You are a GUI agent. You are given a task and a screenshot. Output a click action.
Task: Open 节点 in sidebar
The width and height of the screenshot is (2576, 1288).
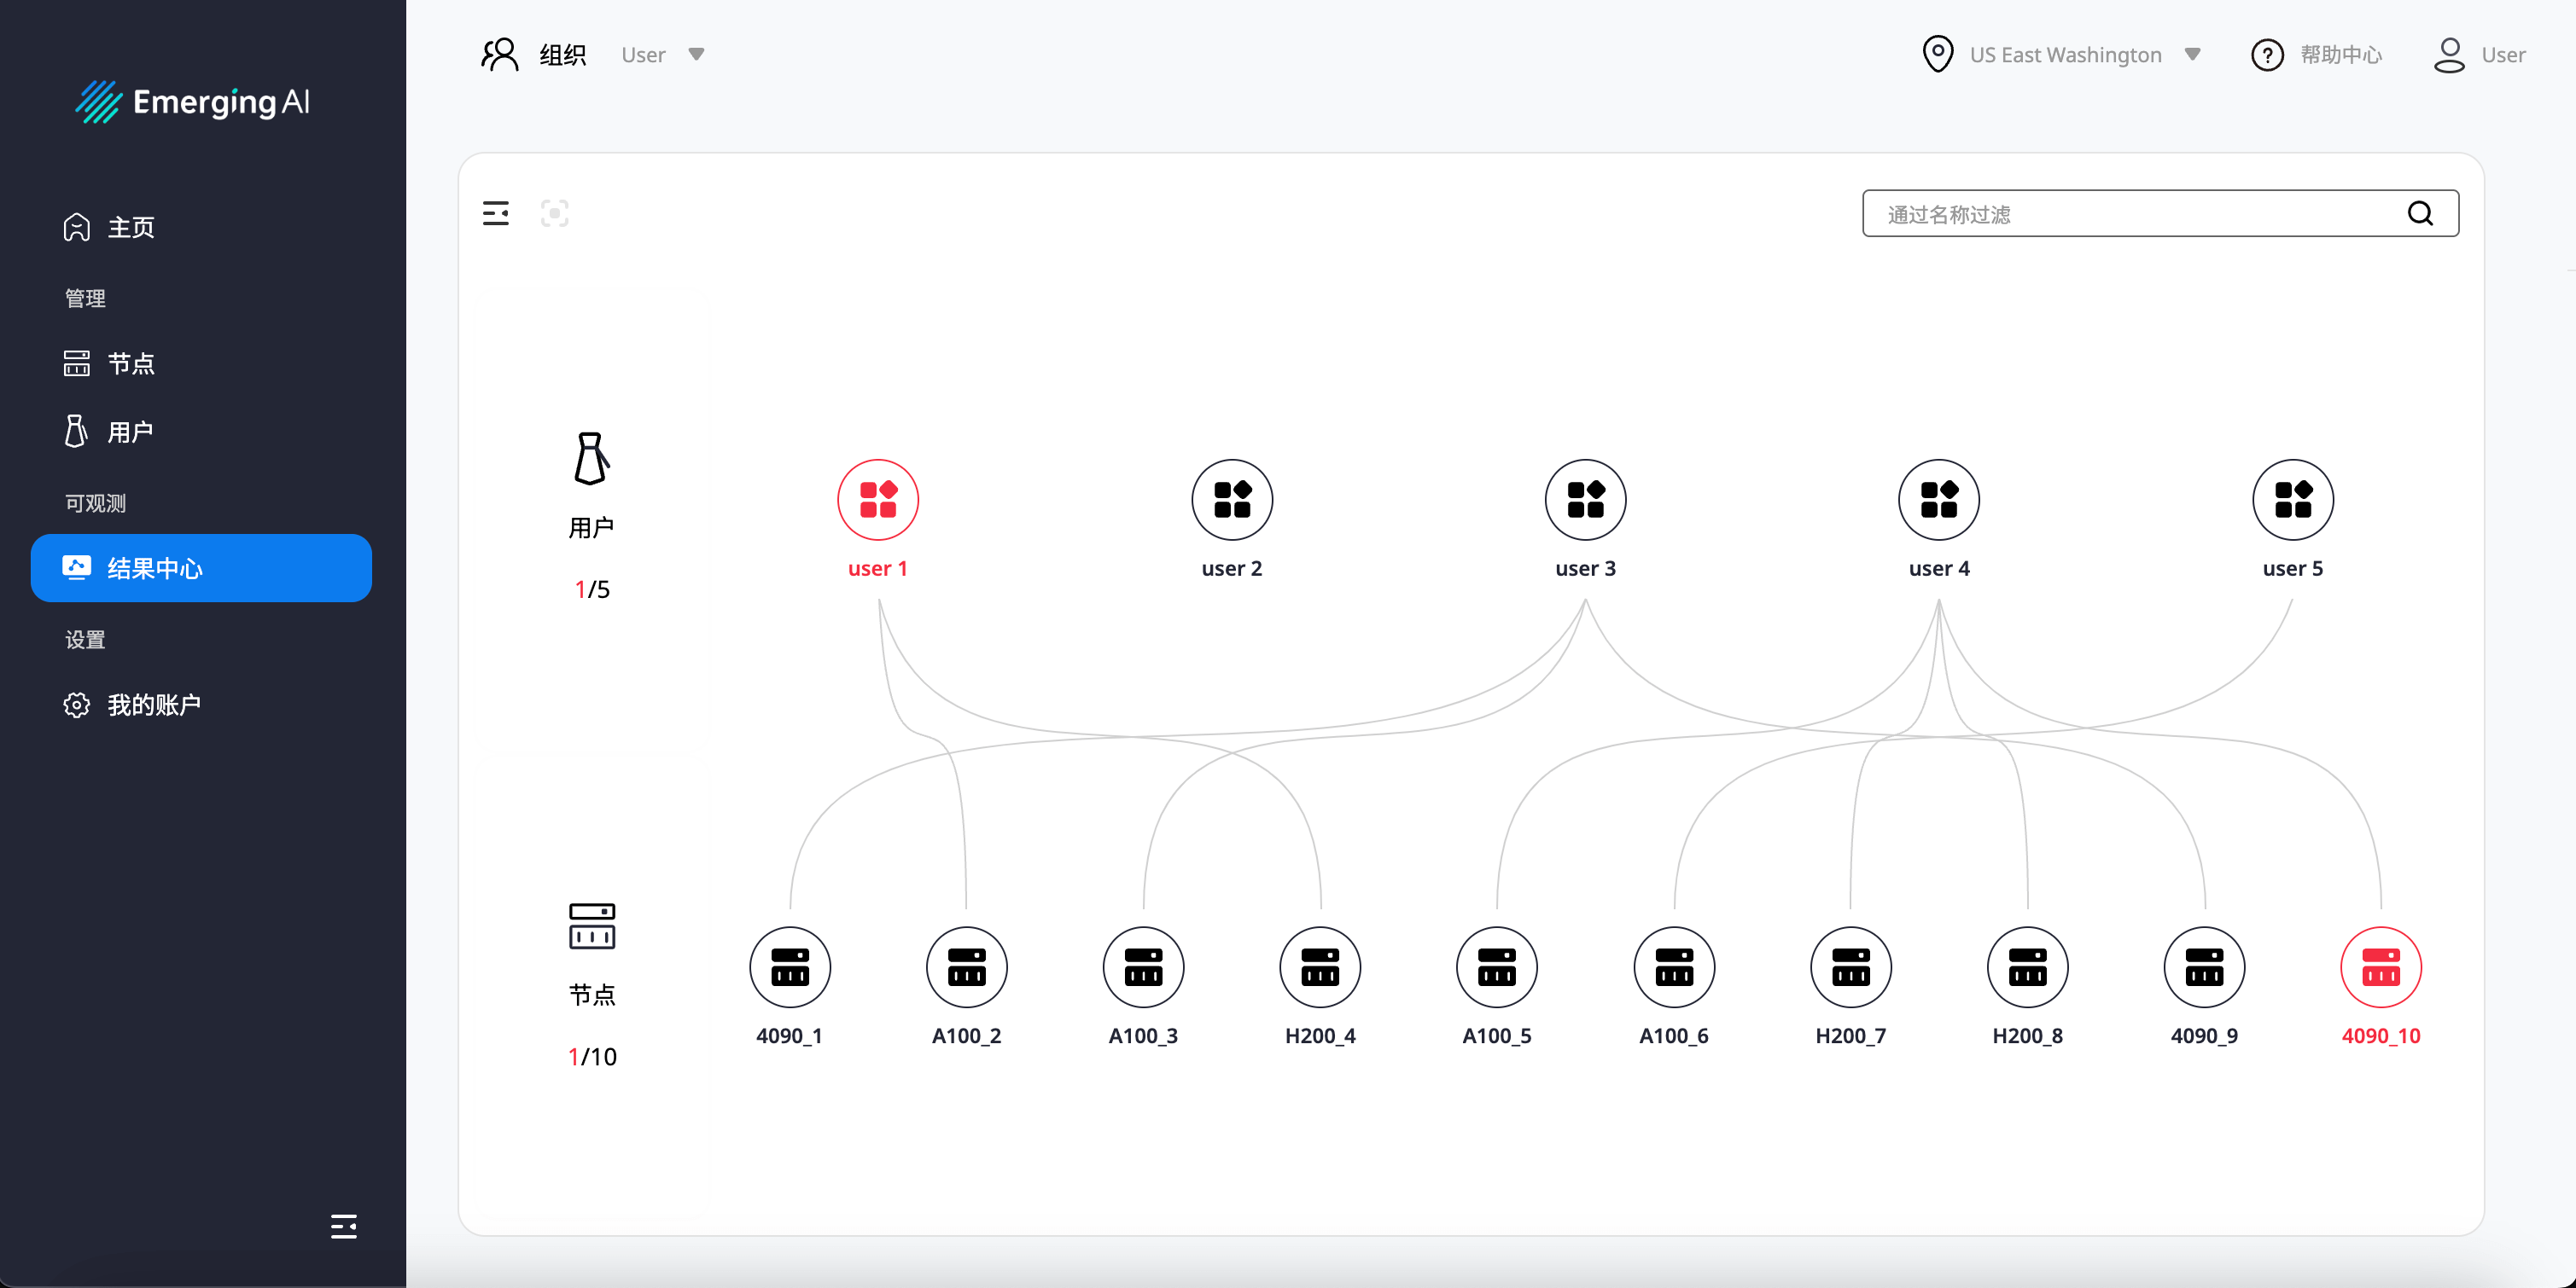(201, 363)
